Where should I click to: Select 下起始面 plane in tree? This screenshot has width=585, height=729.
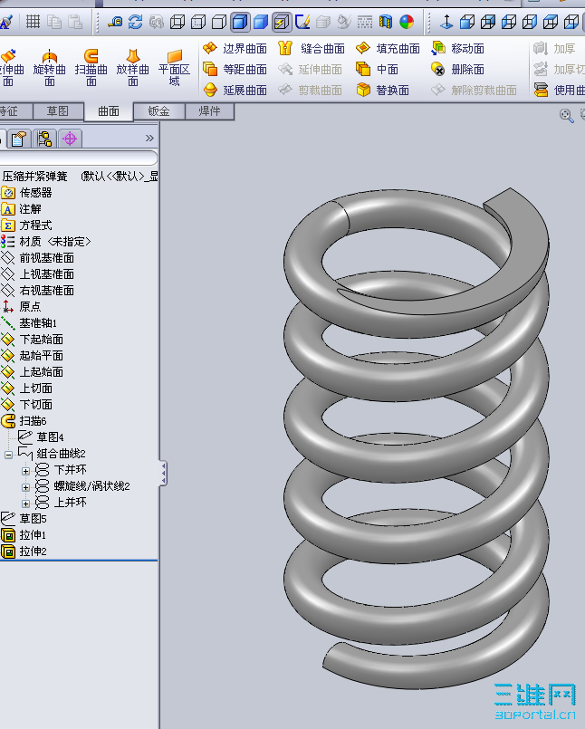click(x=32, y=340)
